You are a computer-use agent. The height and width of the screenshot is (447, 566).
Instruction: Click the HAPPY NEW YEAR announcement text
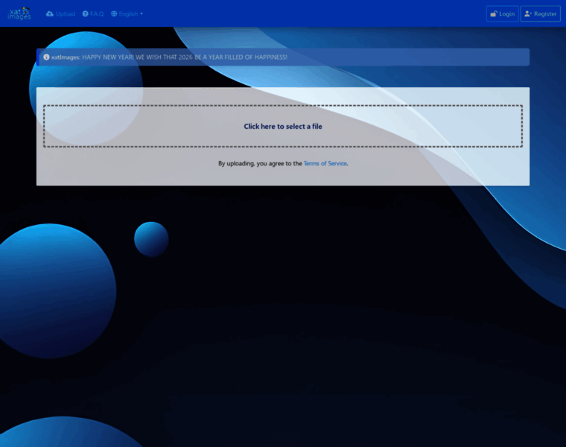coord(185,57)
